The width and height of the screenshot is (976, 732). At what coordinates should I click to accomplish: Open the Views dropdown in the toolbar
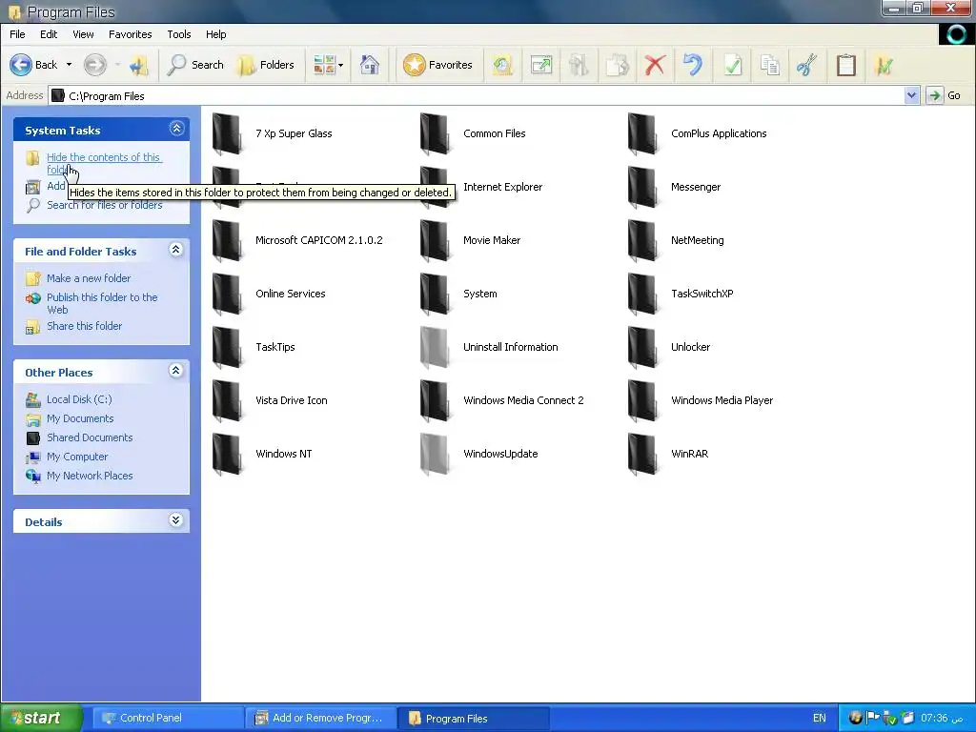[328, 65]
